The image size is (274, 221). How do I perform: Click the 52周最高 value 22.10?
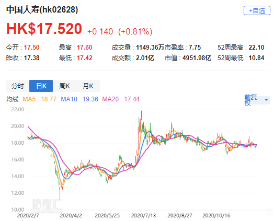256,48
